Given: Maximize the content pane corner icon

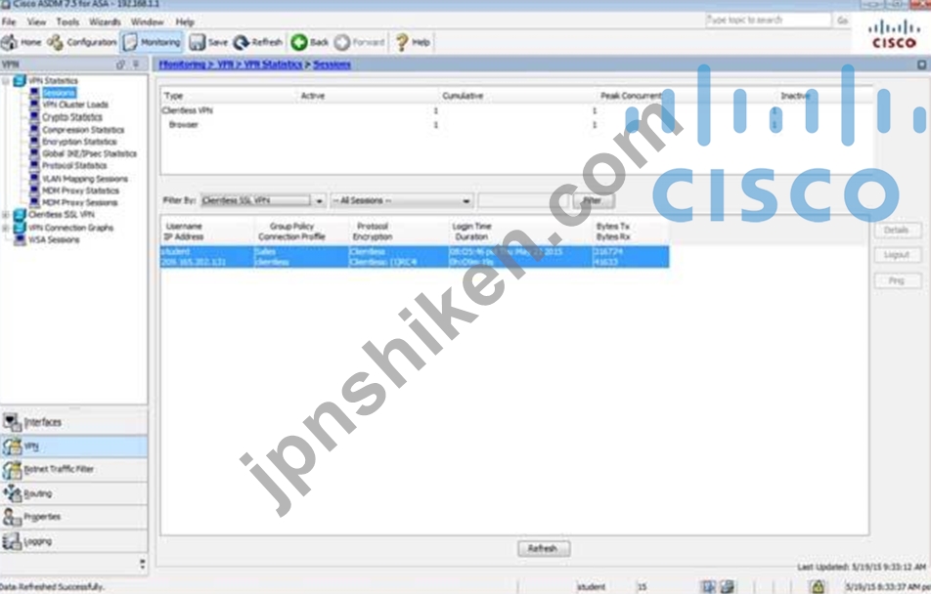Looking at the screenshot, I should point(922,64).
